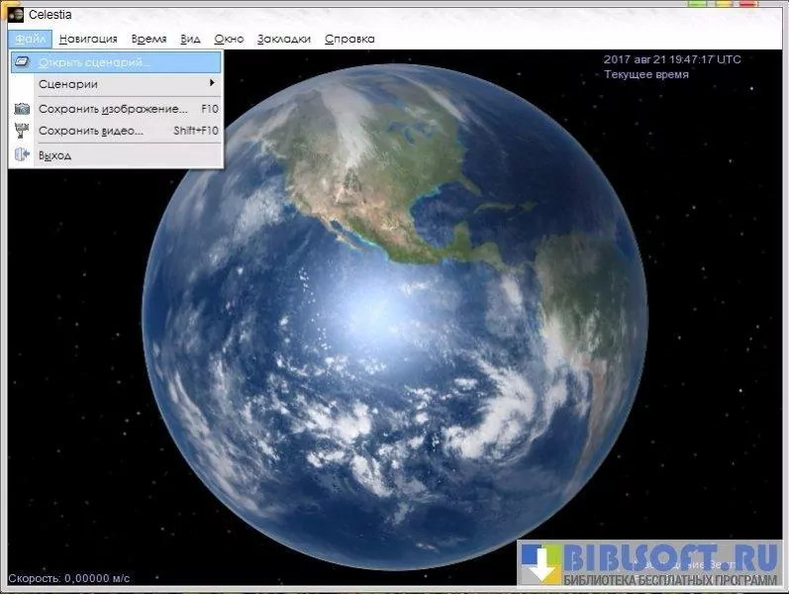Close the Файл menu via its header
Image resolution: width=789 pixels, height=594 pixels.
pos(29,39)
